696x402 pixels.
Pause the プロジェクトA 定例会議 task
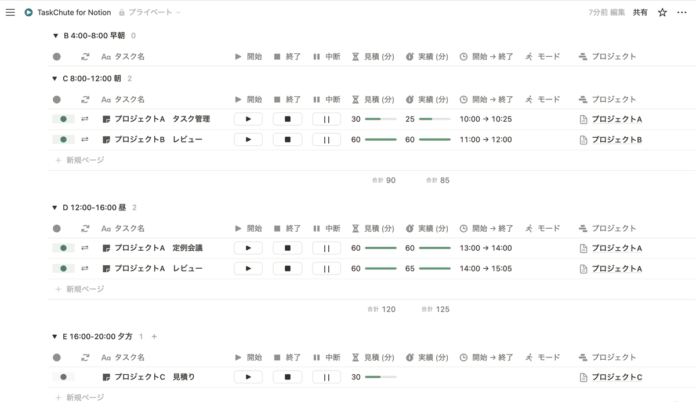click(327, 248)
